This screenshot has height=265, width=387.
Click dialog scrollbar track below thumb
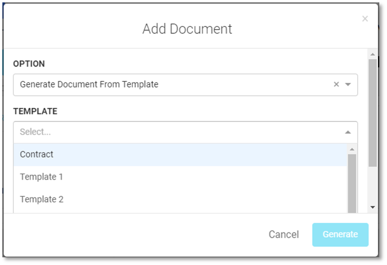tap(373, 185)
